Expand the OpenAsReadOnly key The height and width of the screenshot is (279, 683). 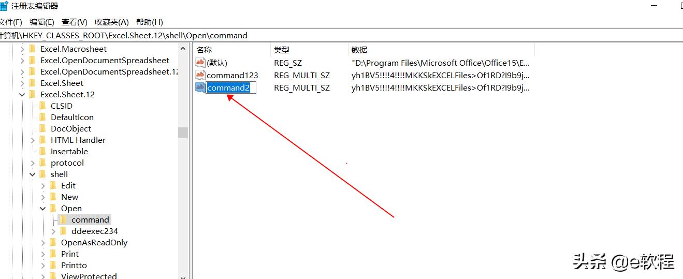[x=43, y=242]
